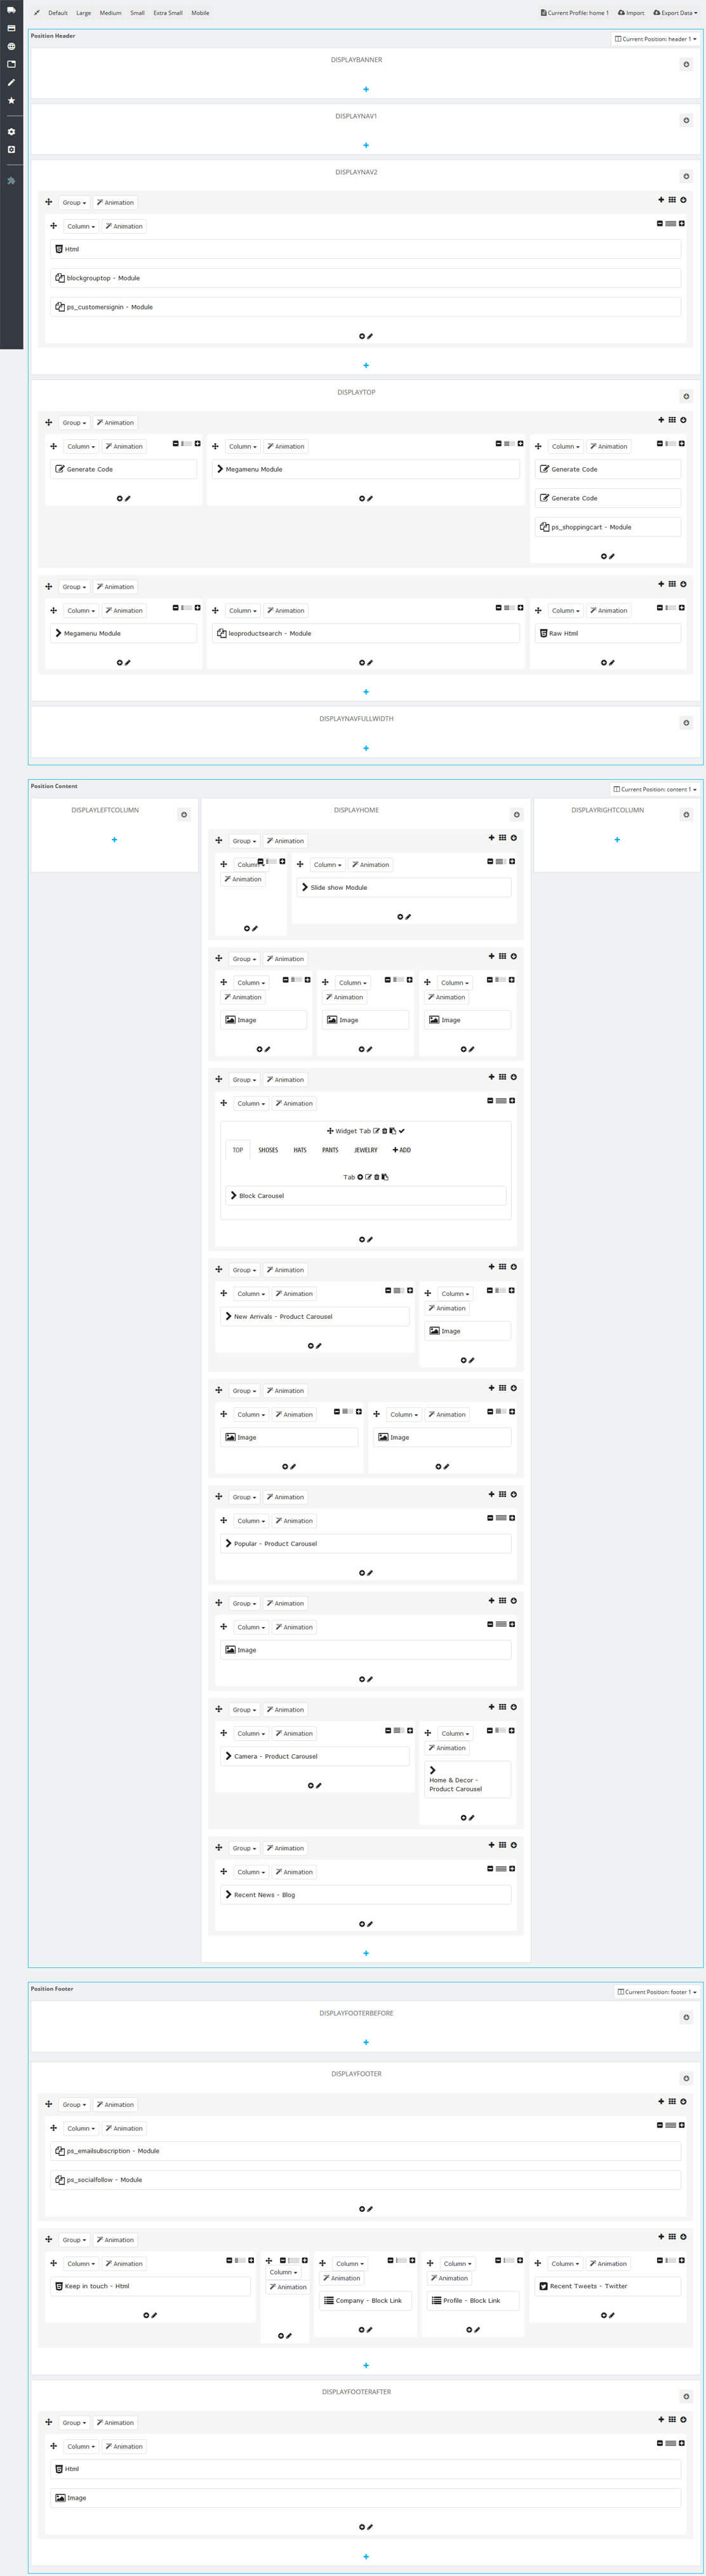Expand the Export Data dropdown

point(675,13)
